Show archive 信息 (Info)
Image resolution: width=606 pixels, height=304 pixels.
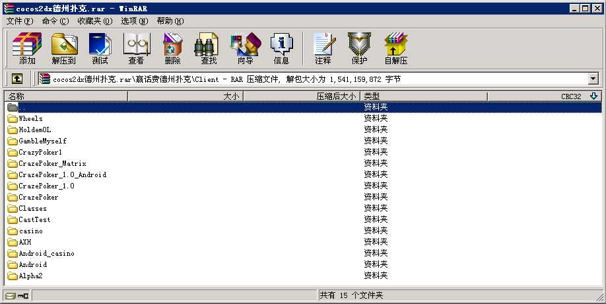[x=281, y=49]
